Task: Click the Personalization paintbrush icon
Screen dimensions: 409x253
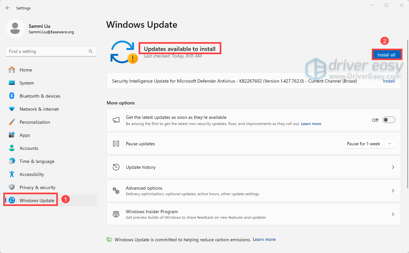Action: [12, 122]
